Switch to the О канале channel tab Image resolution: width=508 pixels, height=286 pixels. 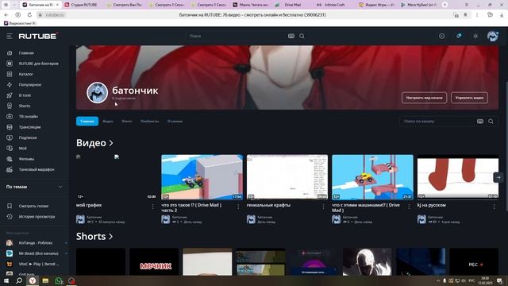175,122
